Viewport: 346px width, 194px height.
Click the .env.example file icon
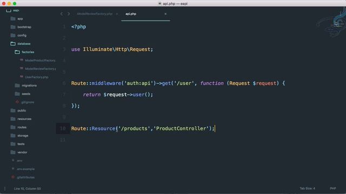[x=13, y=169]
